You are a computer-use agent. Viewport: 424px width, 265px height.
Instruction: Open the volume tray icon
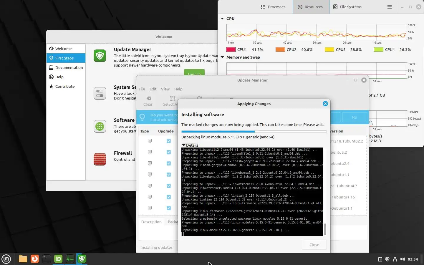(403, 259)
